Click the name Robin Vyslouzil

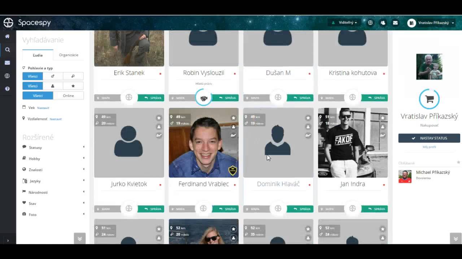coord(204,73)
